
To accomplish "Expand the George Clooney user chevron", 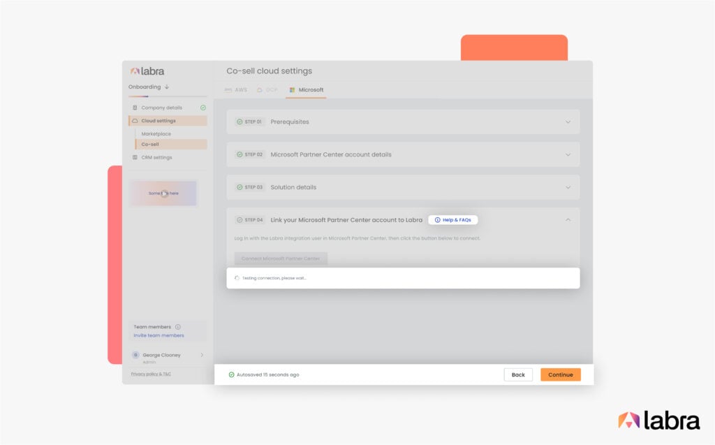I will tap(202, 355).
